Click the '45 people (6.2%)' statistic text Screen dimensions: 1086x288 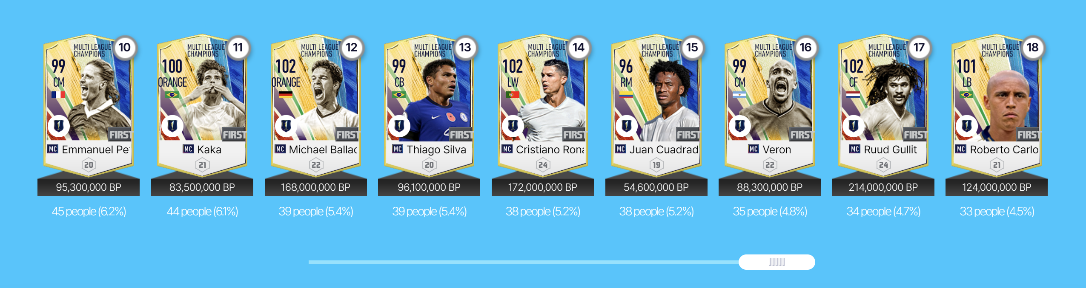[89, 212]
